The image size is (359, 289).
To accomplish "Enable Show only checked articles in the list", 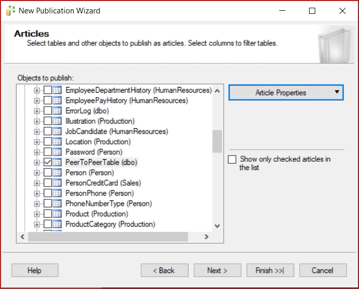I will point(232,160).
